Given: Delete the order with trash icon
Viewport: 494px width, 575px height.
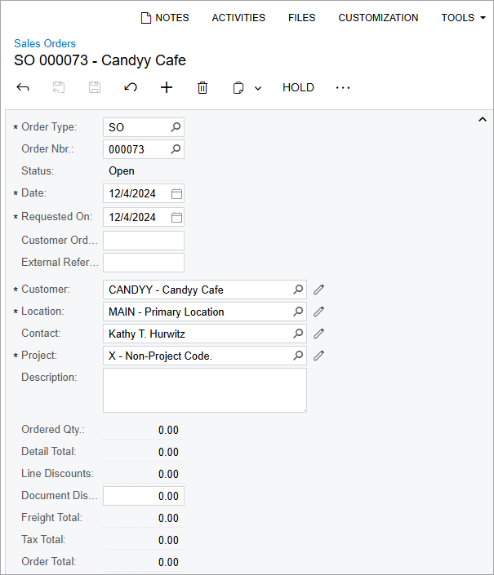Looking at the screenshot, I should (202, 87).
